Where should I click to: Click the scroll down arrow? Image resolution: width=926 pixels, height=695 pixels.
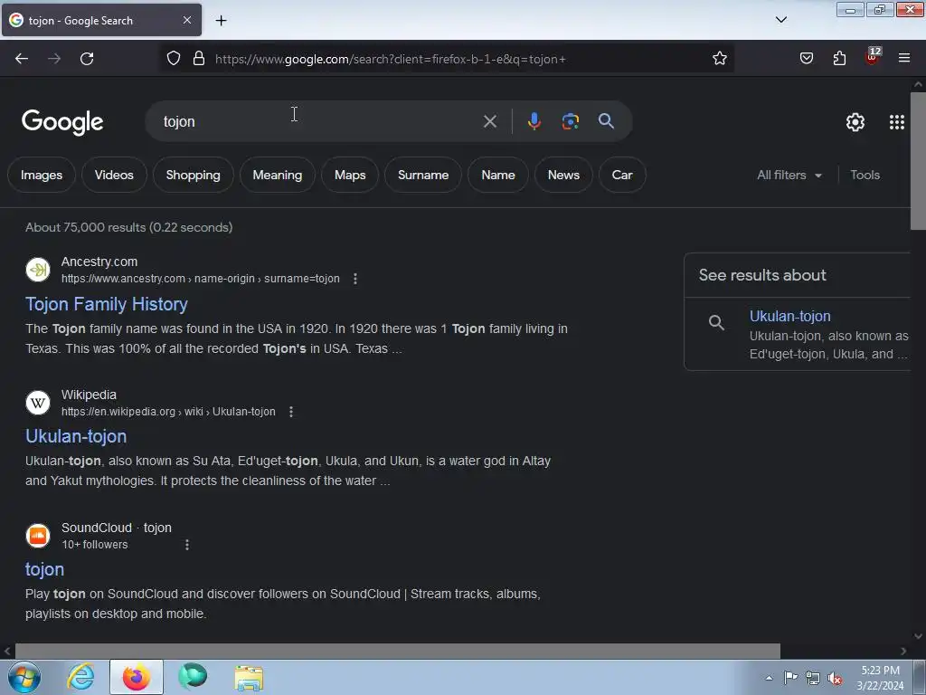click(918, 636)
